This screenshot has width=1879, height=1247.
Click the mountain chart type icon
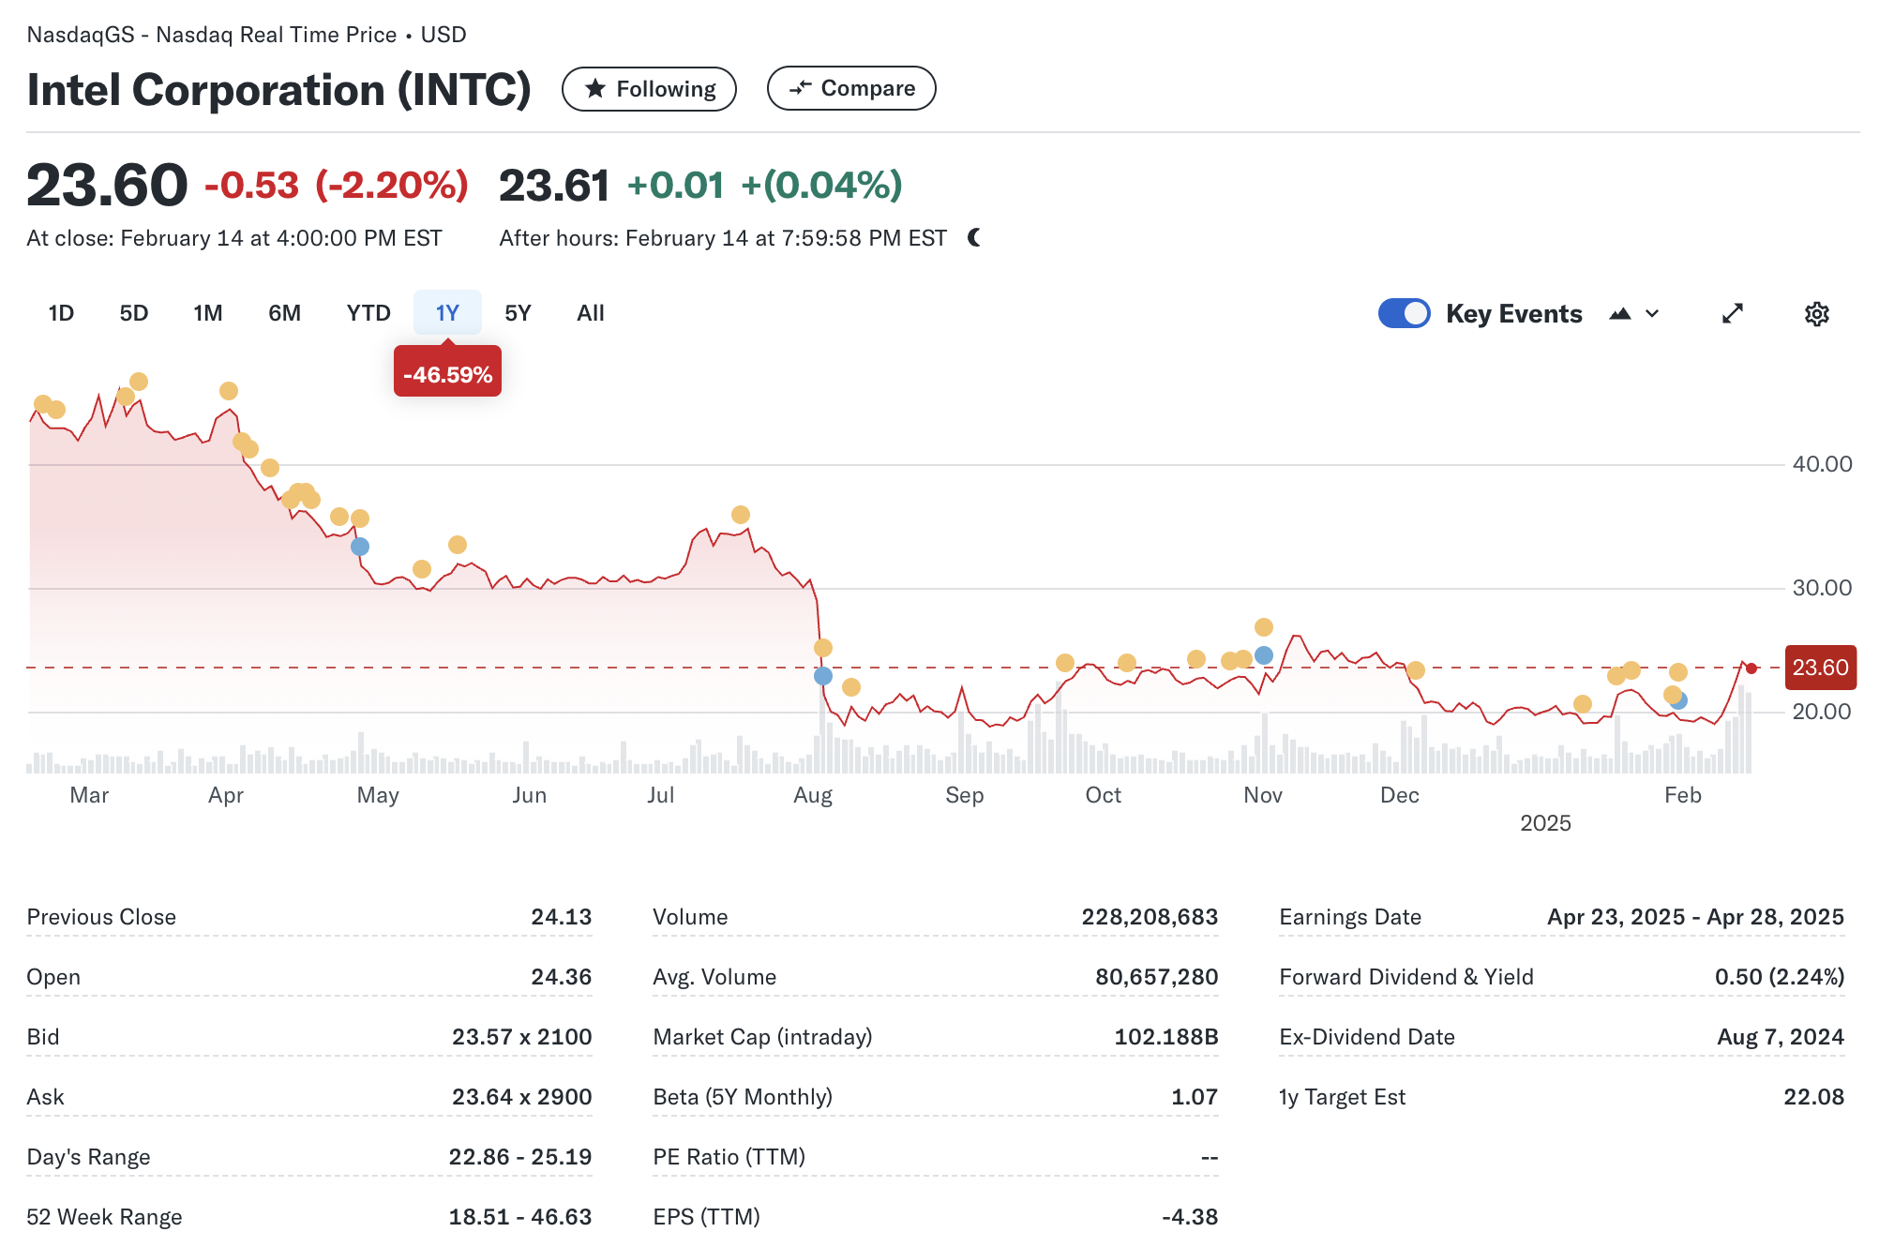pyautogui.click(x=1619, y=314)
